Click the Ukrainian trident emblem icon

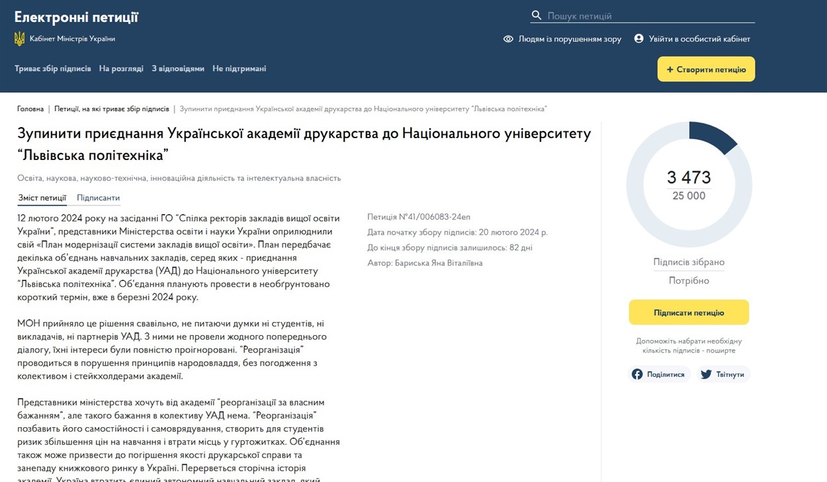[x=20, y=39]
